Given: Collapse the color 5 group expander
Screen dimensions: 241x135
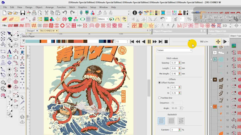Looking at the screenshot, I should coord(211,59).
